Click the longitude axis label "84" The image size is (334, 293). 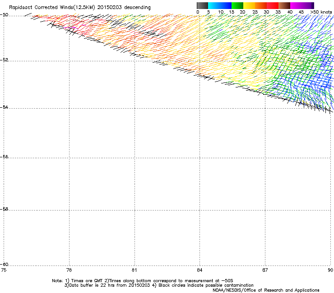pyautogui.click(x=199, y=270)
